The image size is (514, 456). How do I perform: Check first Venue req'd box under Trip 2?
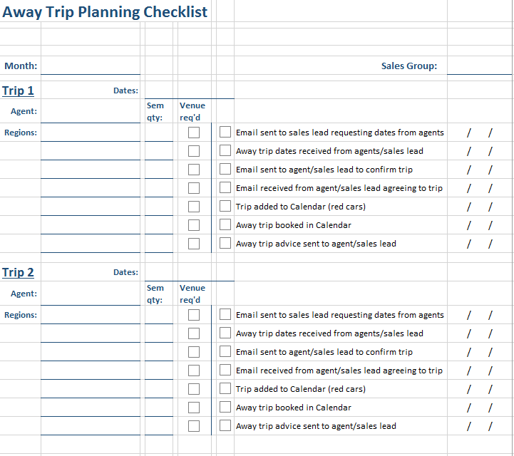(194, 315)
